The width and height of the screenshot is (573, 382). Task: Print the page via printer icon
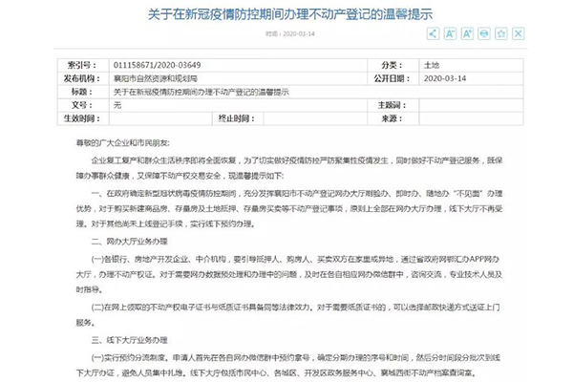(484, 33)
